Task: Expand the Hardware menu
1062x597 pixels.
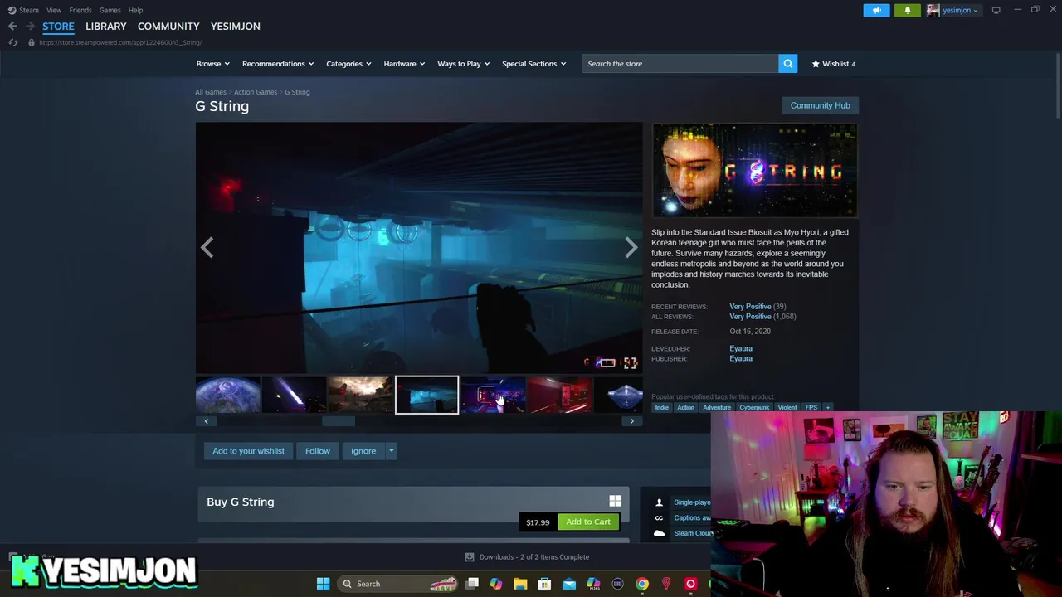Action: point(404,64)
